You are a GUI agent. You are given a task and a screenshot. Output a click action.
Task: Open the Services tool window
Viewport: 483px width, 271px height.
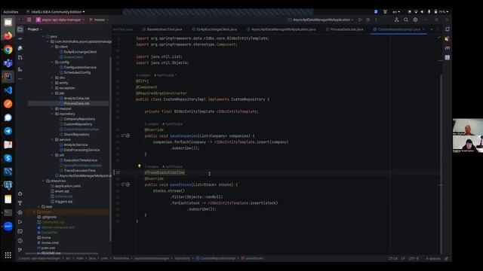click(20, 212)
